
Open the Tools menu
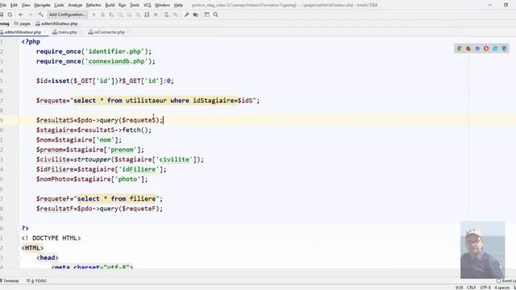[x=135, y=5]
